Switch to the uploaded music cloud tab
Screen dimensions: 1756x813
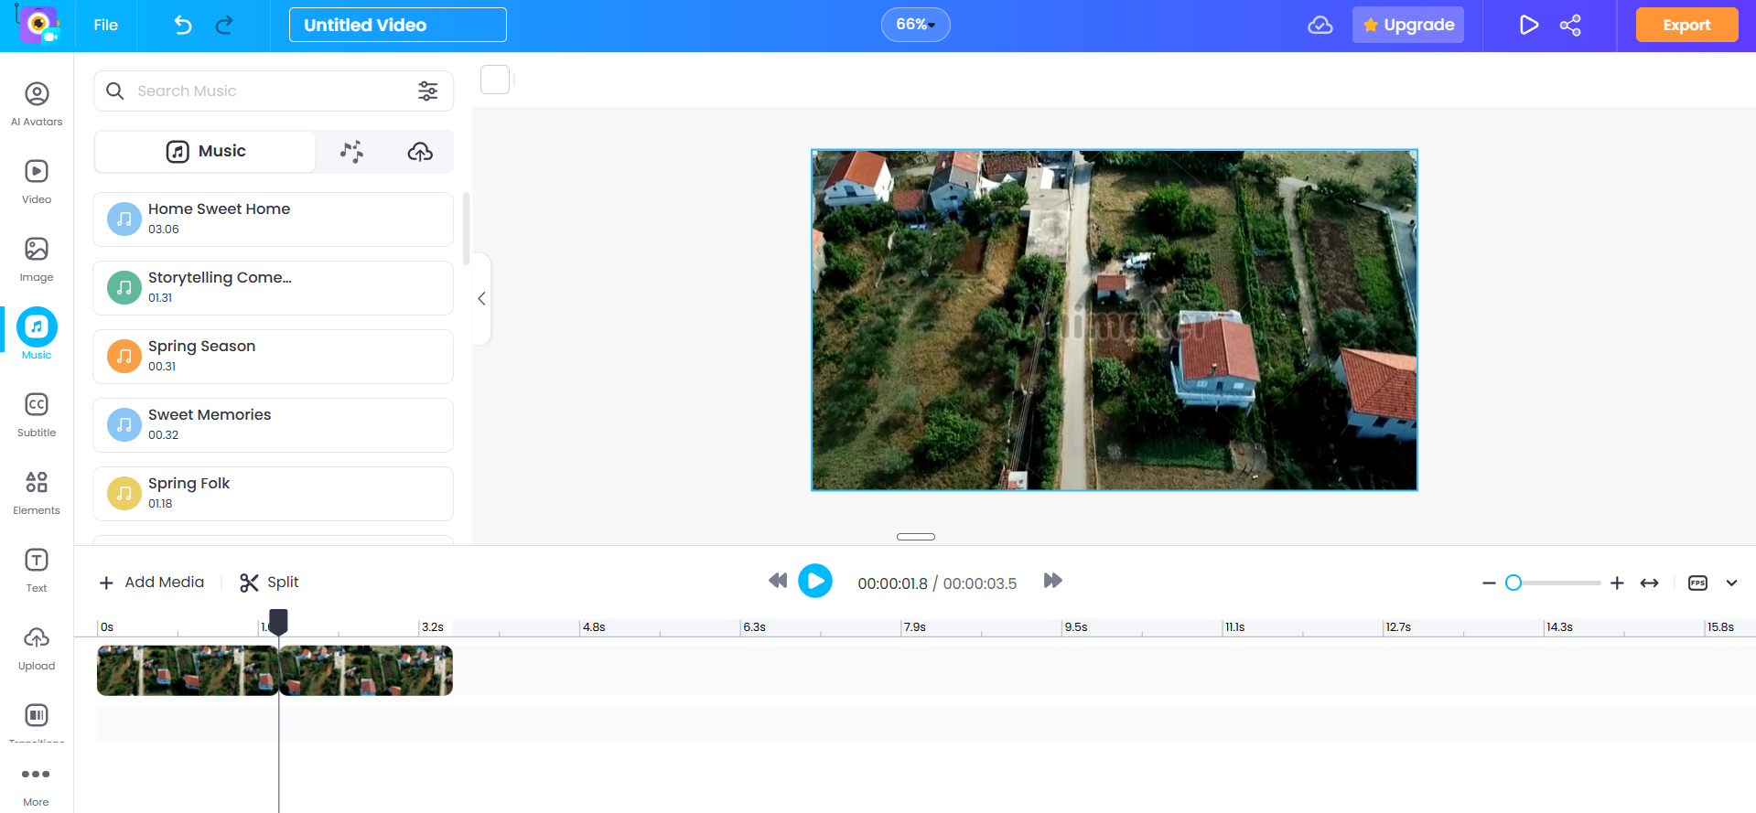[420, 152]
